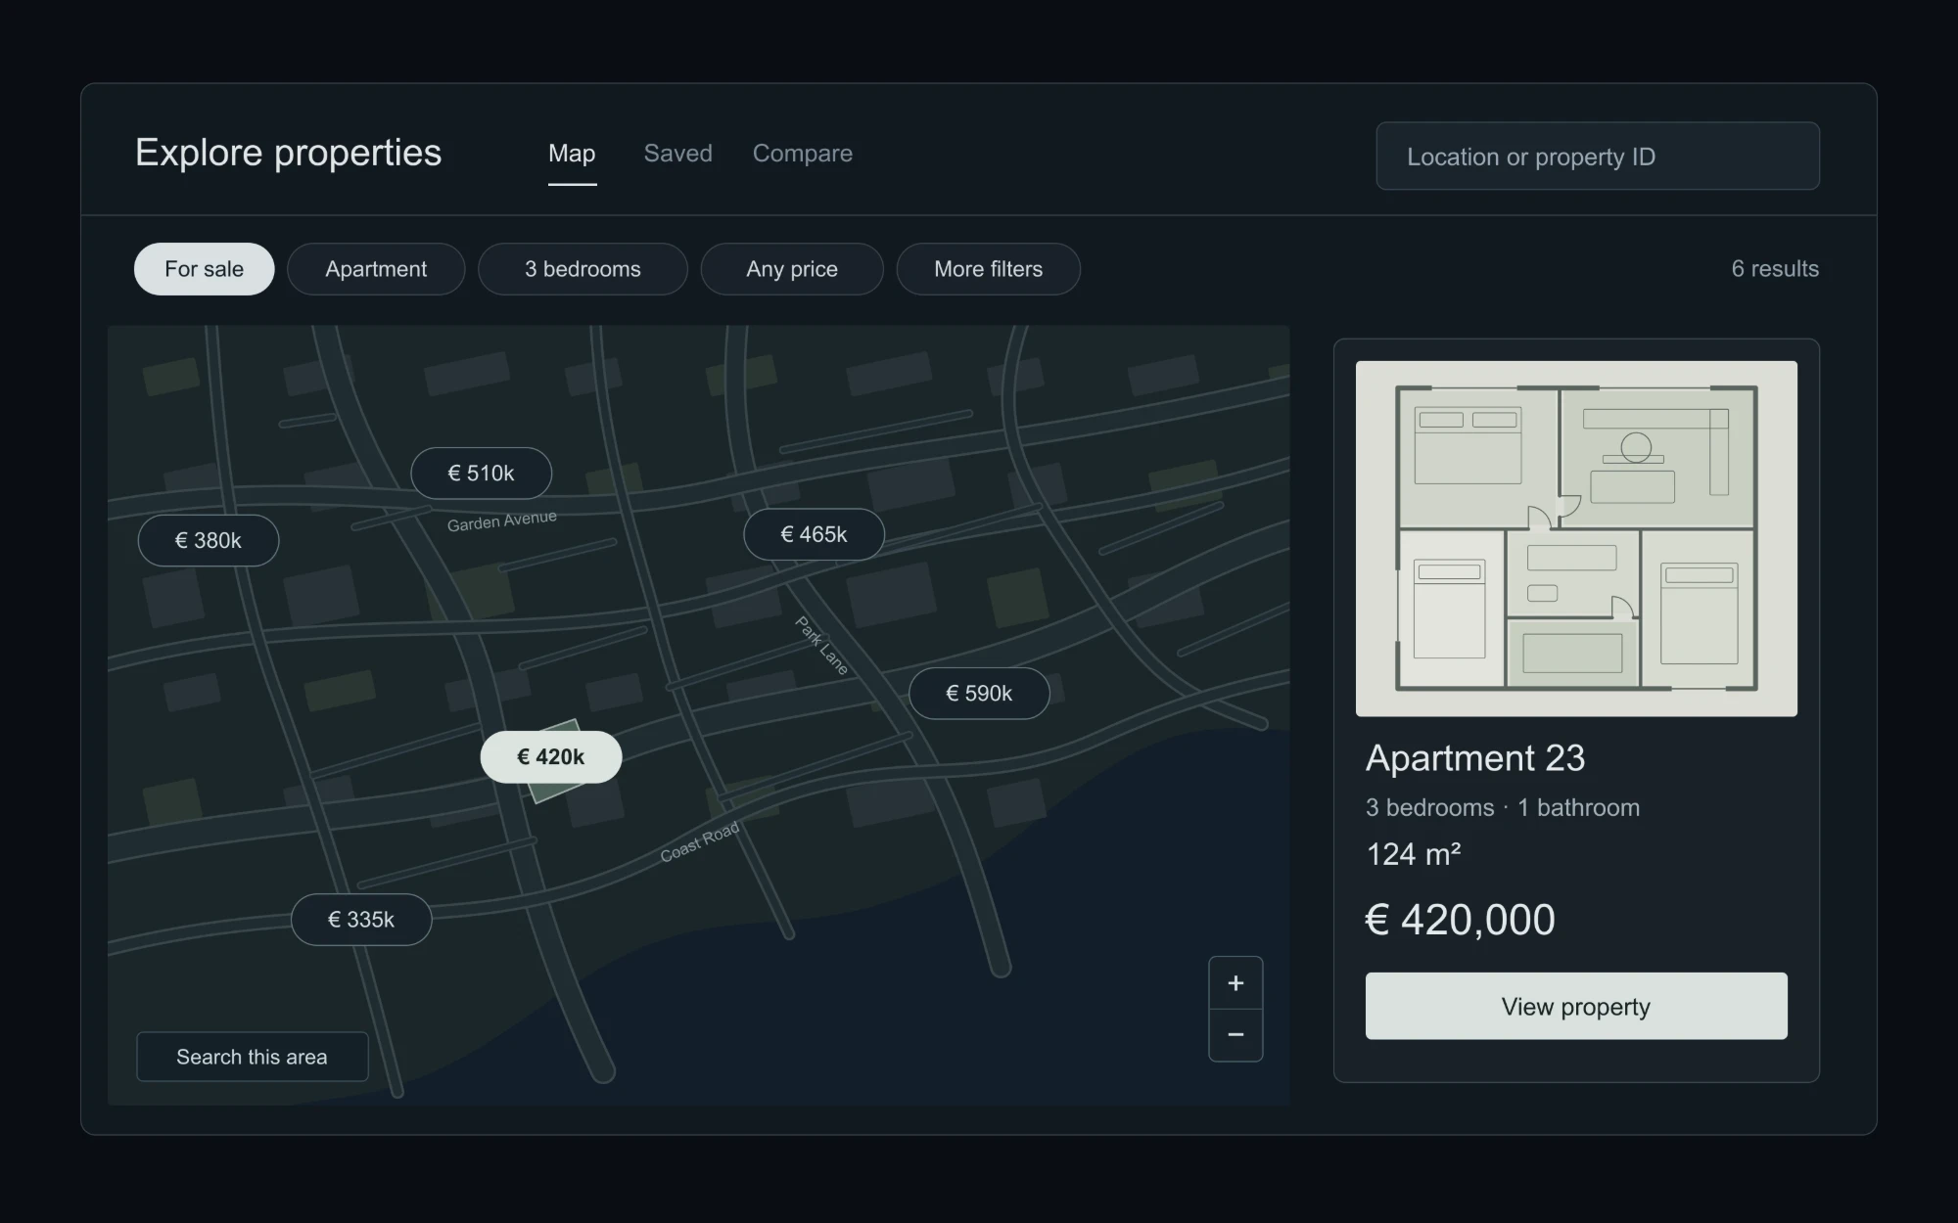Open the Compare tab
The width and height of the screenshot is (1958, 1223).
802,154
